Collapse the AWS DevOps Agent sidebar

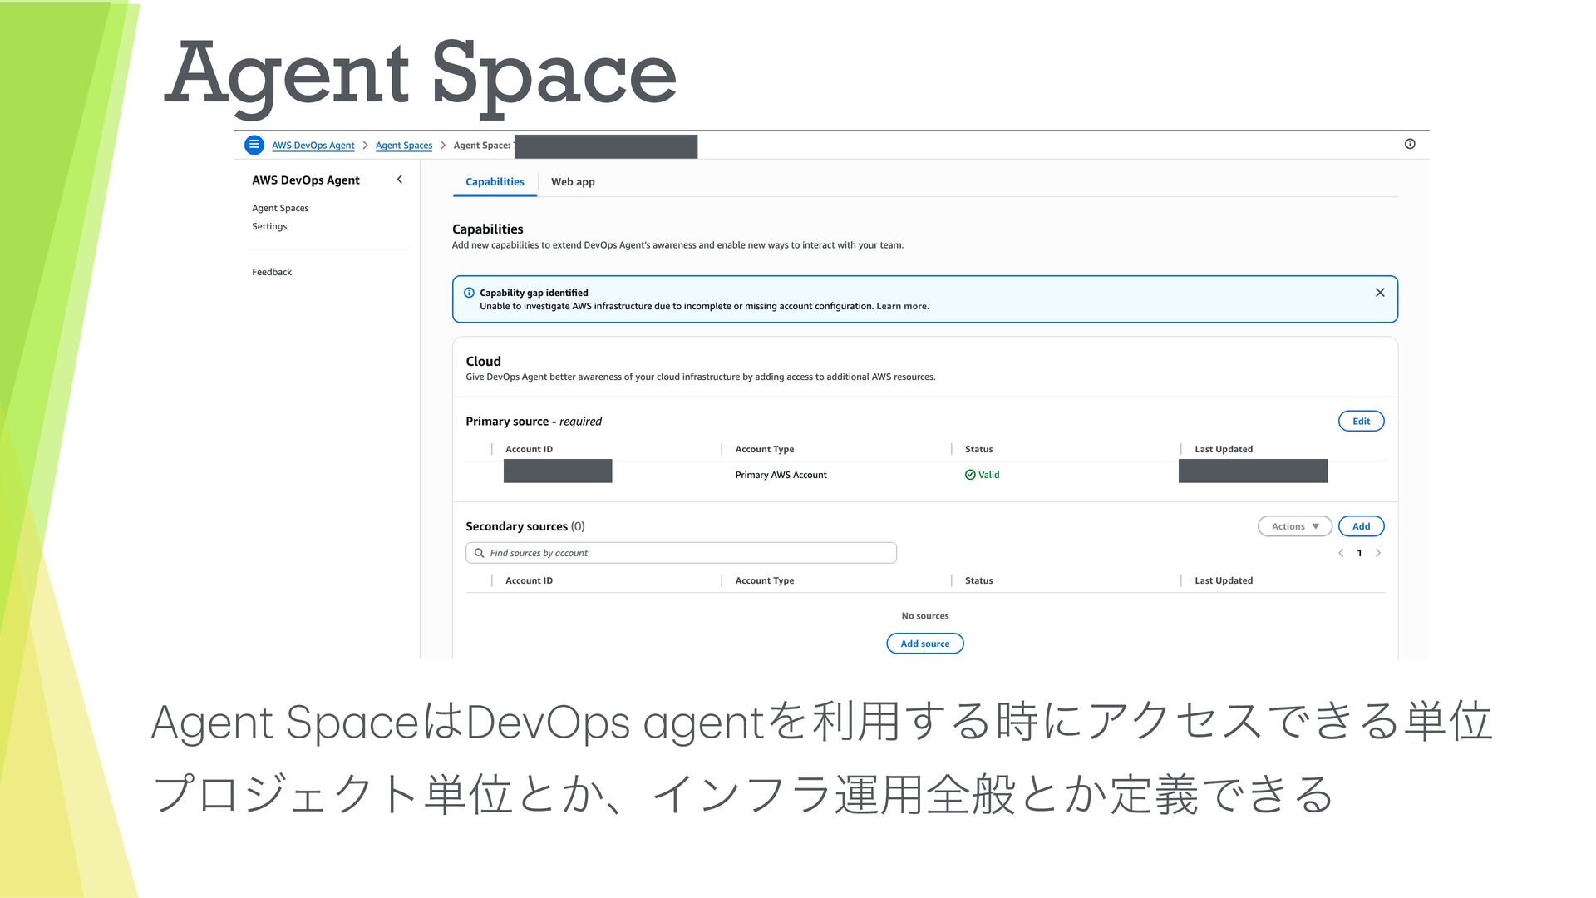(x=400, y=180)
